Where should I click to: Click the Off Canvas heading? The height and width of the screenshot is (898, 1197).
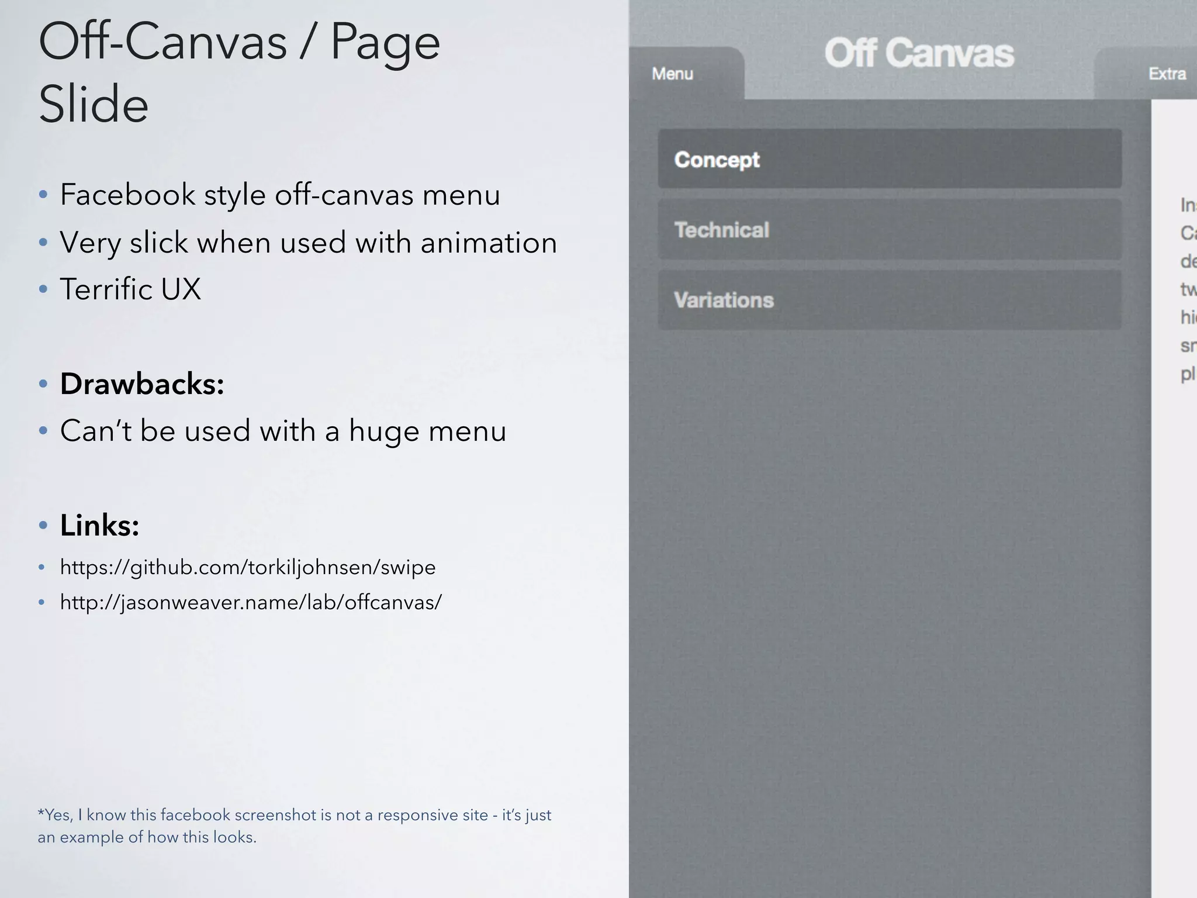pos(919,53)
